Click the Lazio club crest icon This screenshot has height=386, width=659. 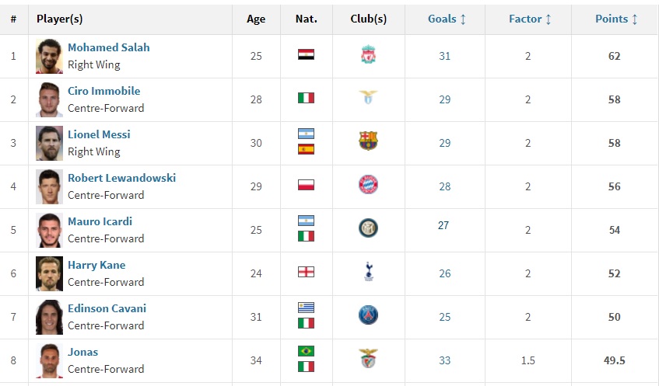click(x=368, y=98)
